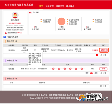Click the 审核信息 section header
This screenshot has height=104, width=112.
(56, 61)
